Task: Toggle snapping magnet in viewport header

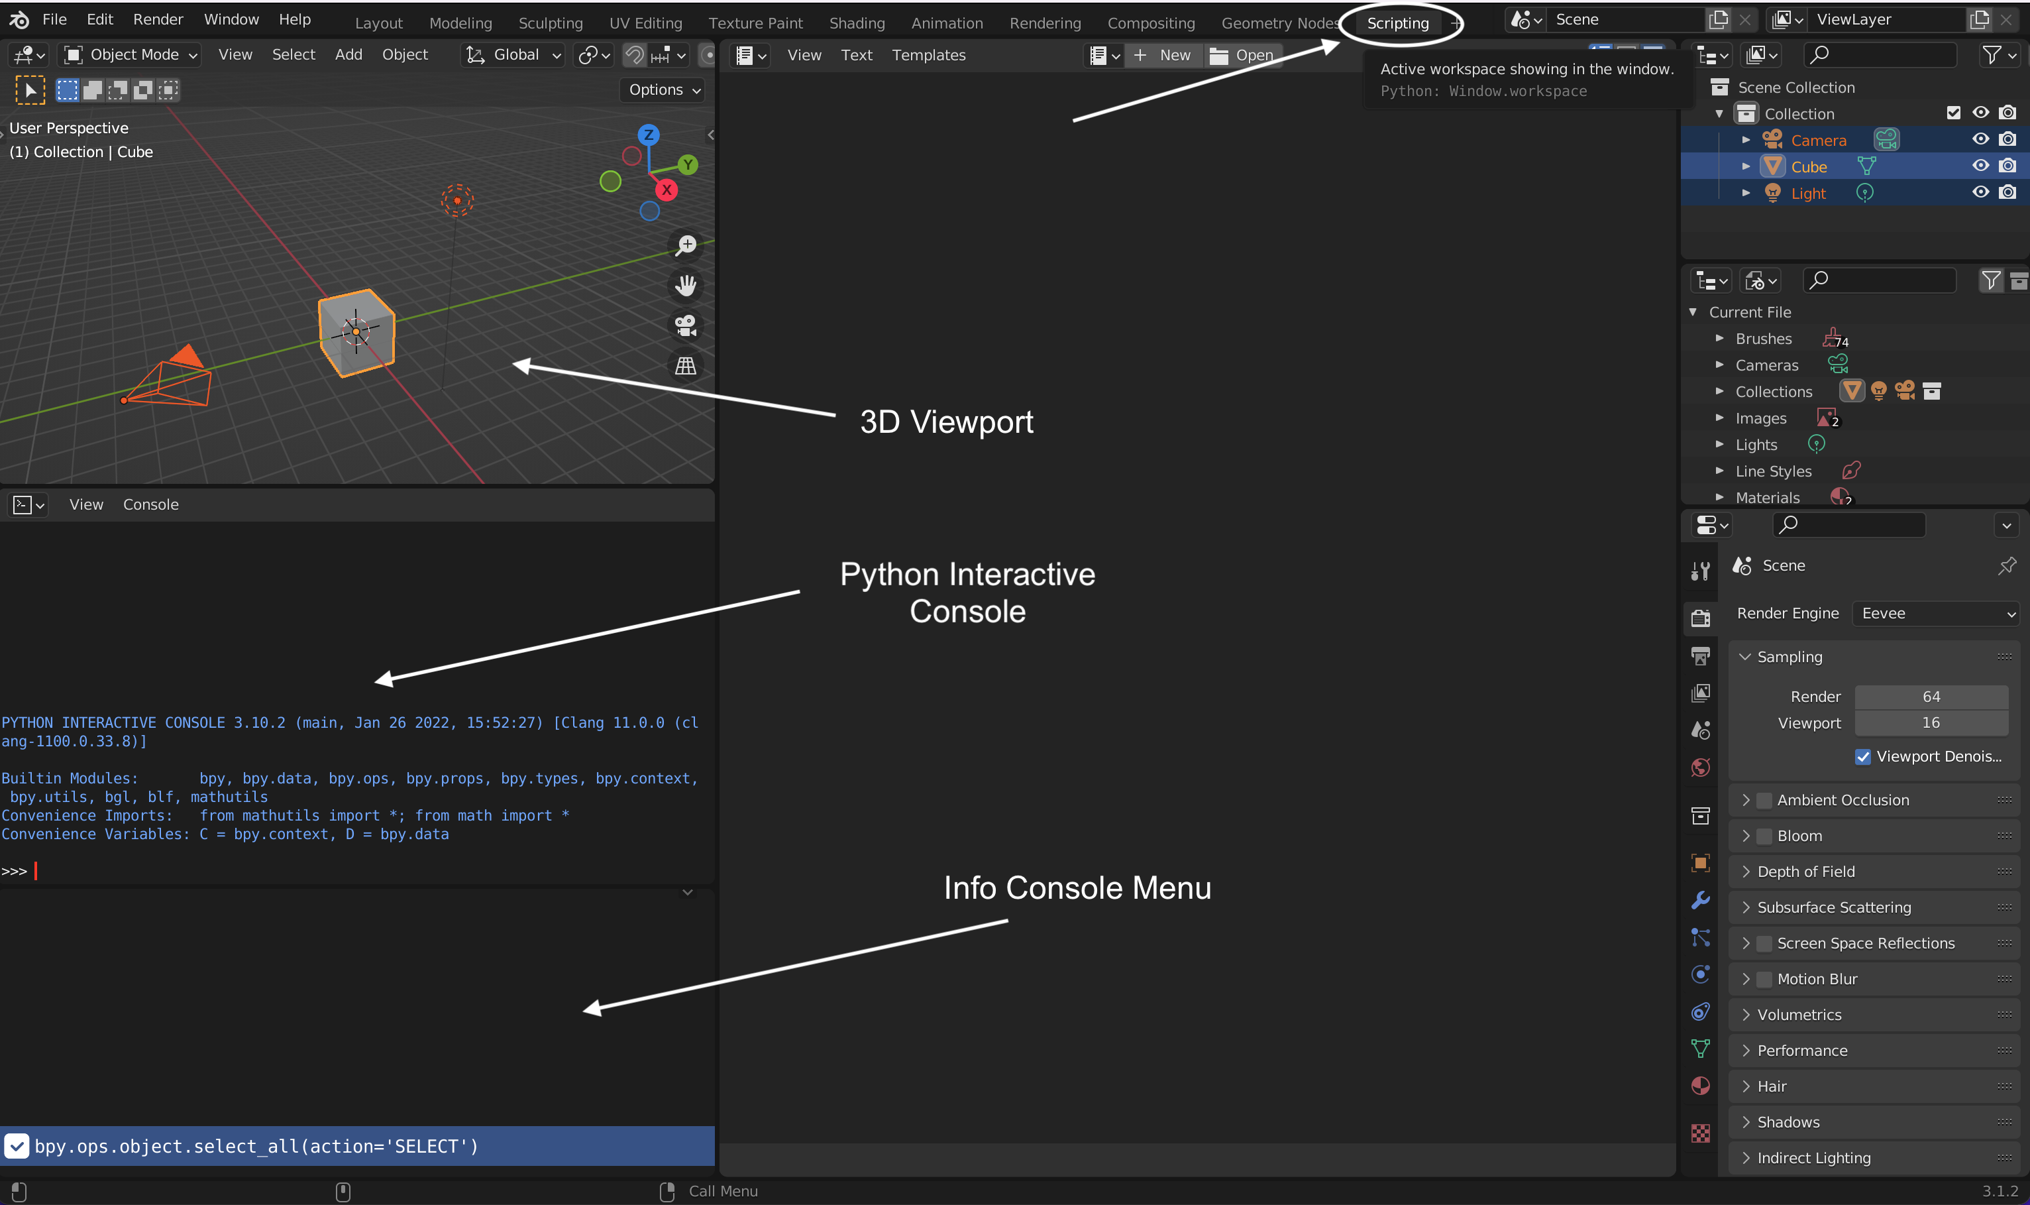Action: coord(634,55)
